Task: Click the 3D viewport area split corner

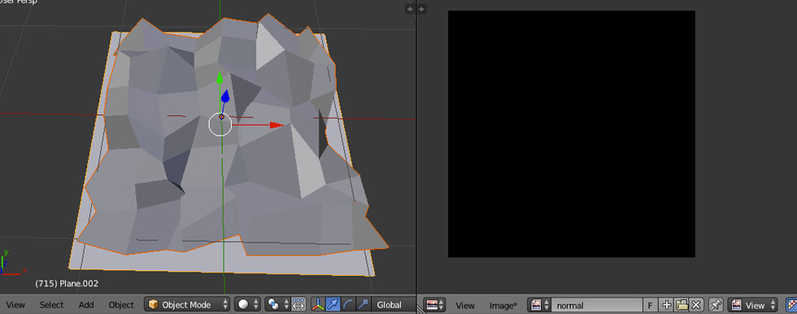Action: coord(410,9)
